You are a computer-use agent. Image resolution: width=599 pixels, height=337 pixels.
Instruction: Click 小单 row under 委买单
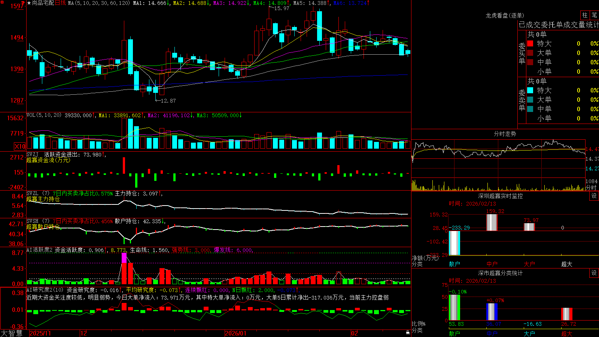click(x=563, y=71)
